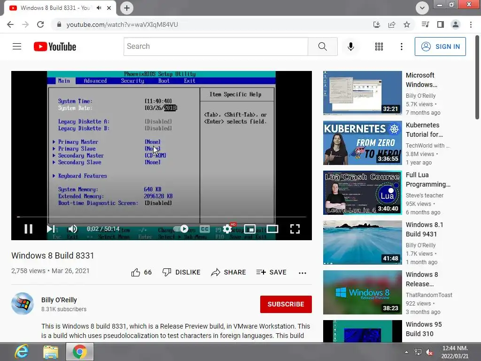481x361 pixels.
Task: Open Windows 8.1 Build 9431 video title
Action: pyautogui.click(x=424, y=229)
